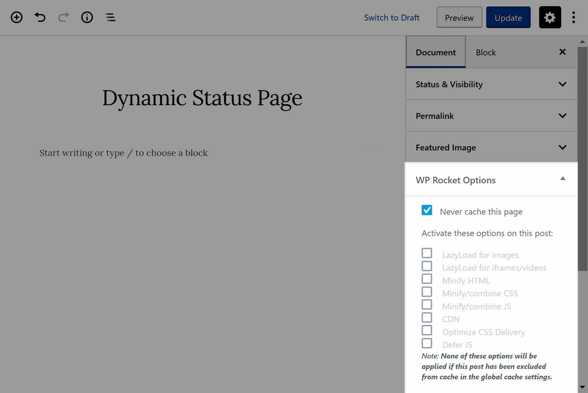Click the note about global cache settings

pyautogui.click(x=487, y=366)
